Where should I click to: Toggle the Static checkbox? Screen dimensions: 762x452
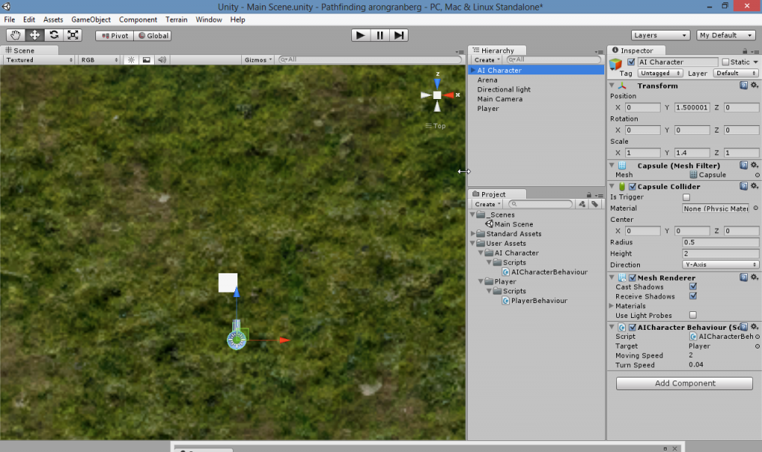(x=726, y=63)
